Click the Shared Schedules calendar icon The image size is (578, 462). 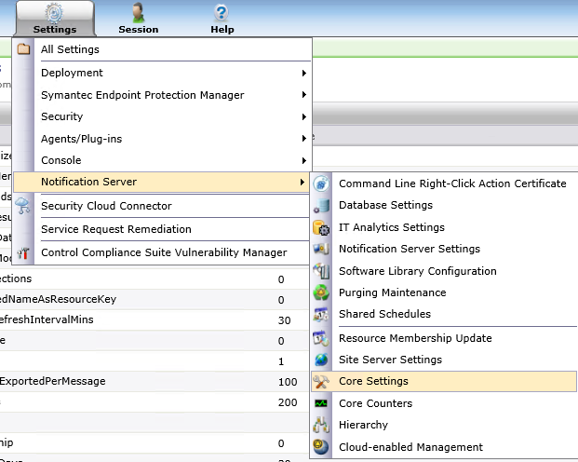point(321,315)
